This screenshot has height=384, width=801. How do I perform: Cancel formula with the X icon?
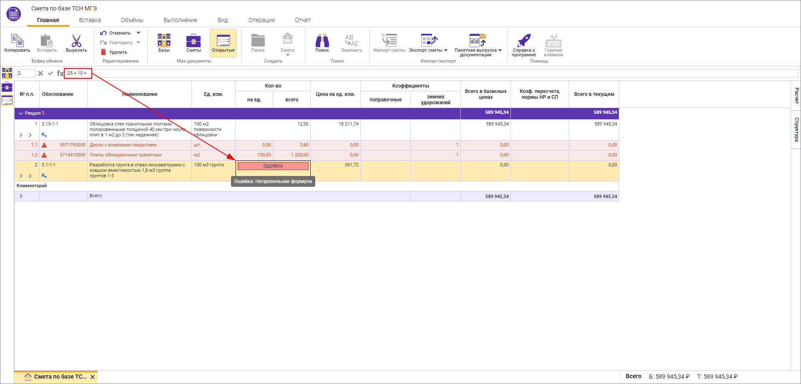pos(40,73)
